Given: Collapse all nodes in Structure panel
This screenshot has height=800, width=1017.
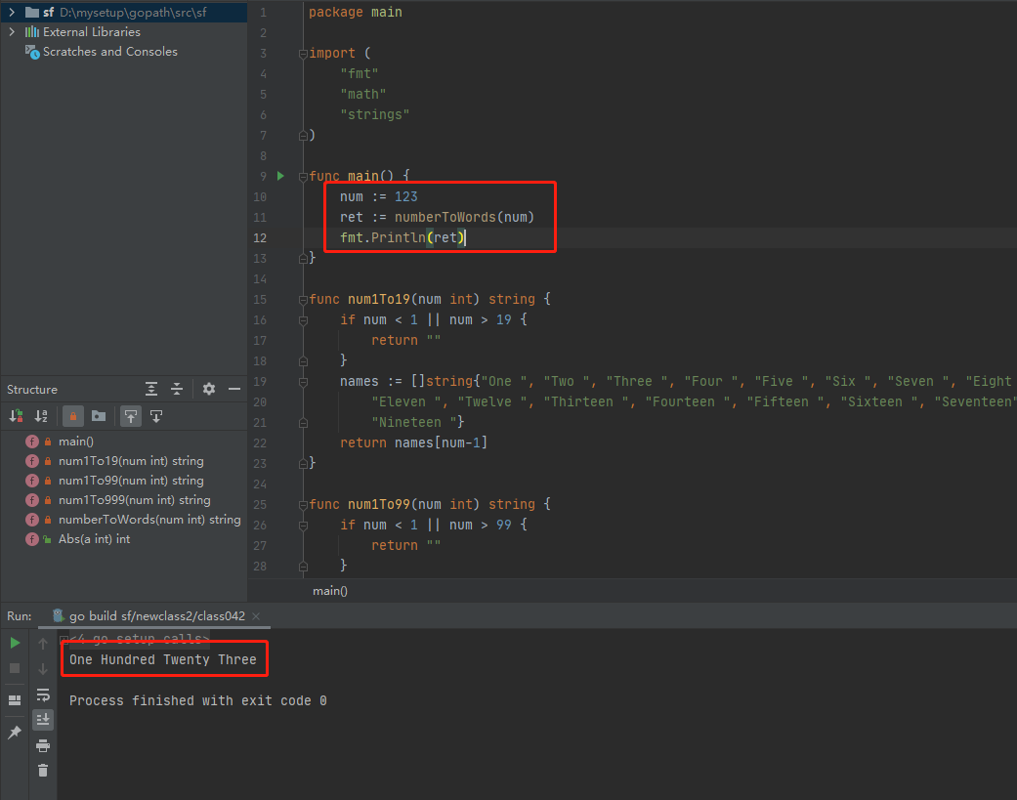Looking at the screenshot, I should point(177,389).
